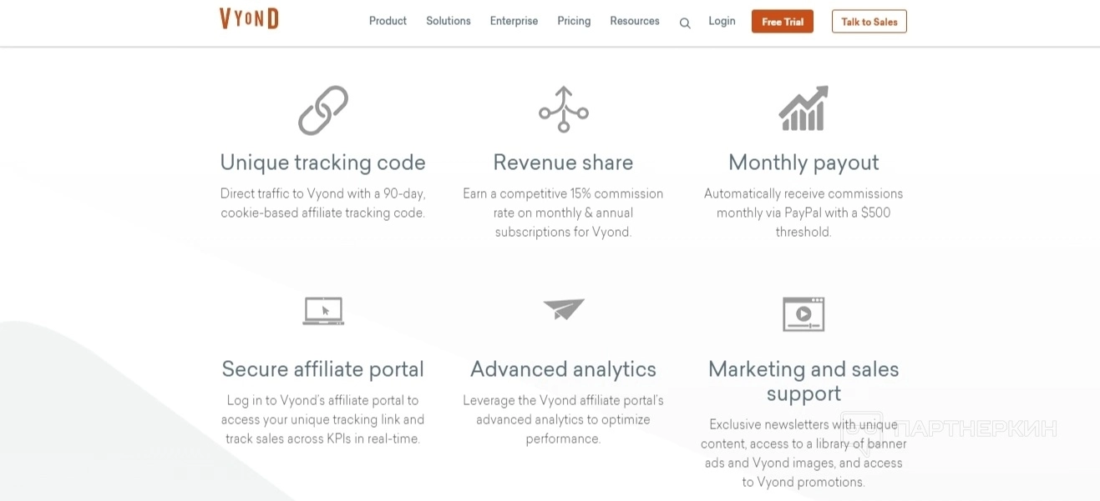Click the laptop affiliate portal icon
This screenshot has height=501, width=1100.
(x=323, y=311)
